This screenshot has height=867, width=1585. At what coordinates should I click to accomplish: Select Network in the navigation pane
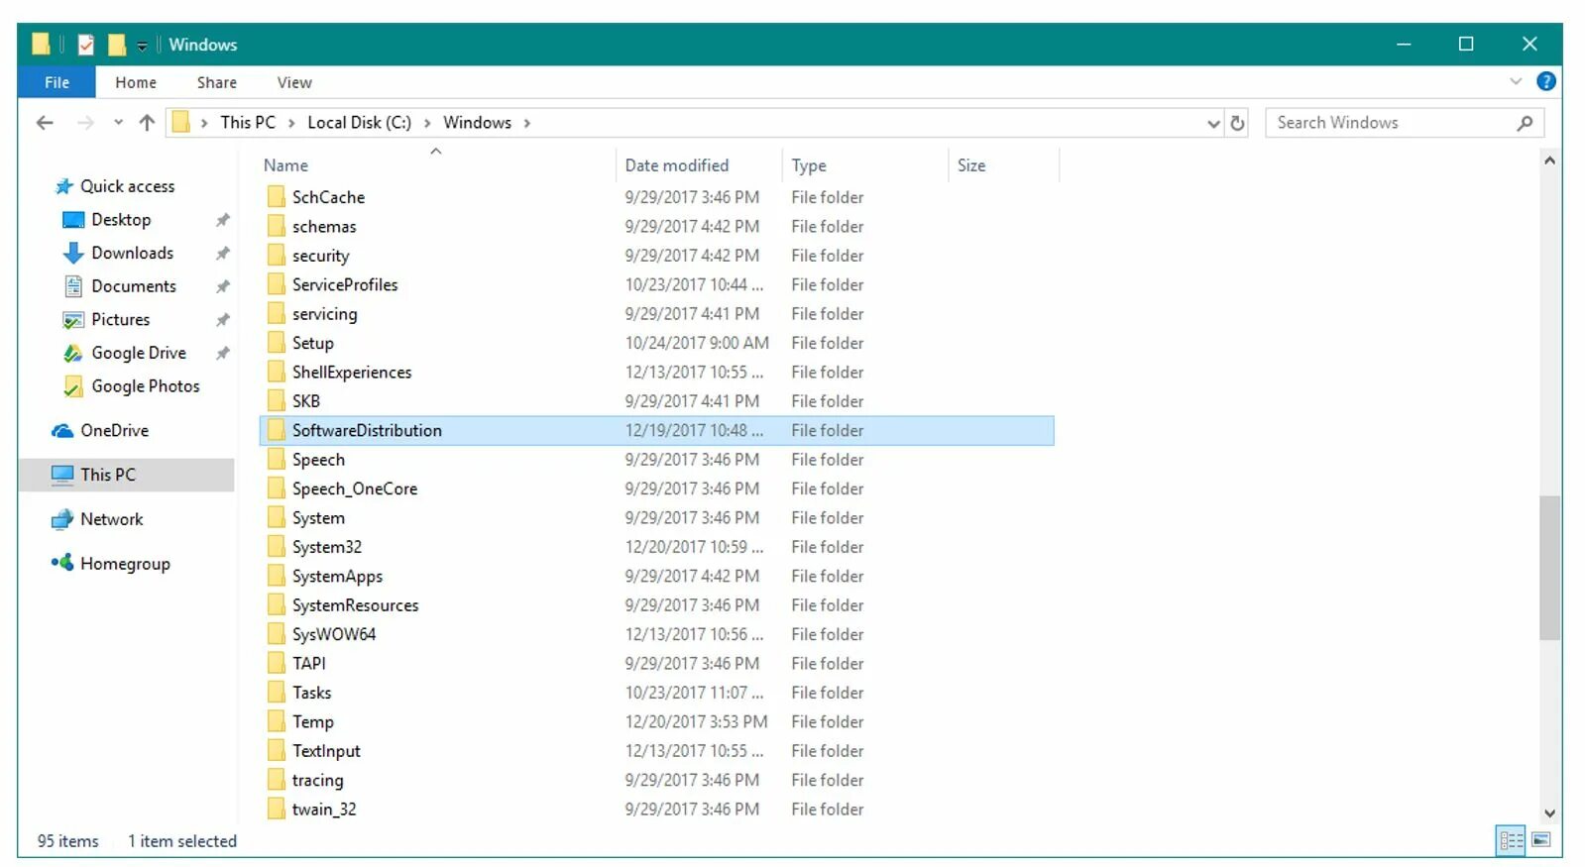point(111,519)
